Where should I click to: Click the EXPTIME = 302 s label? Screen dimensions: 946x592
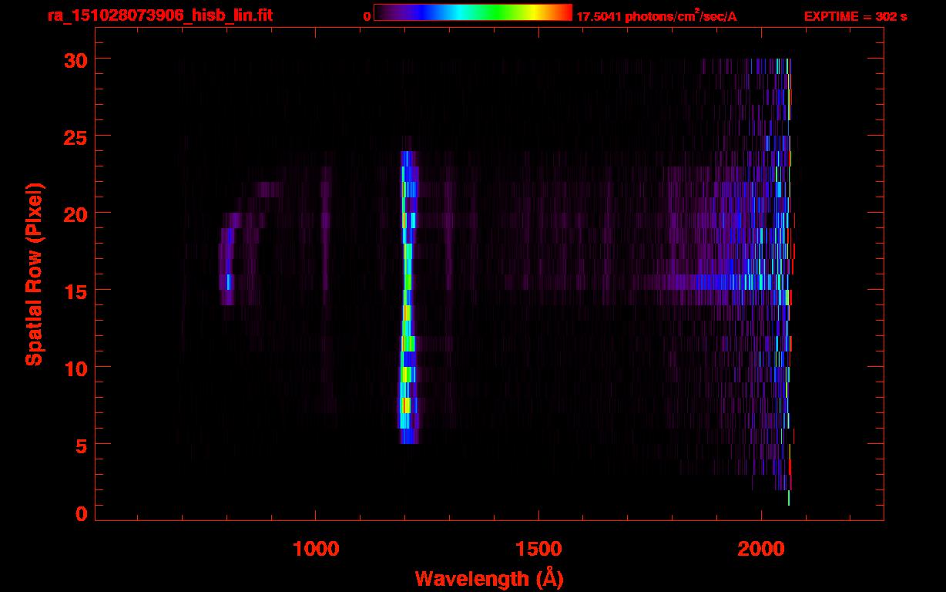[x=855, y=16]
